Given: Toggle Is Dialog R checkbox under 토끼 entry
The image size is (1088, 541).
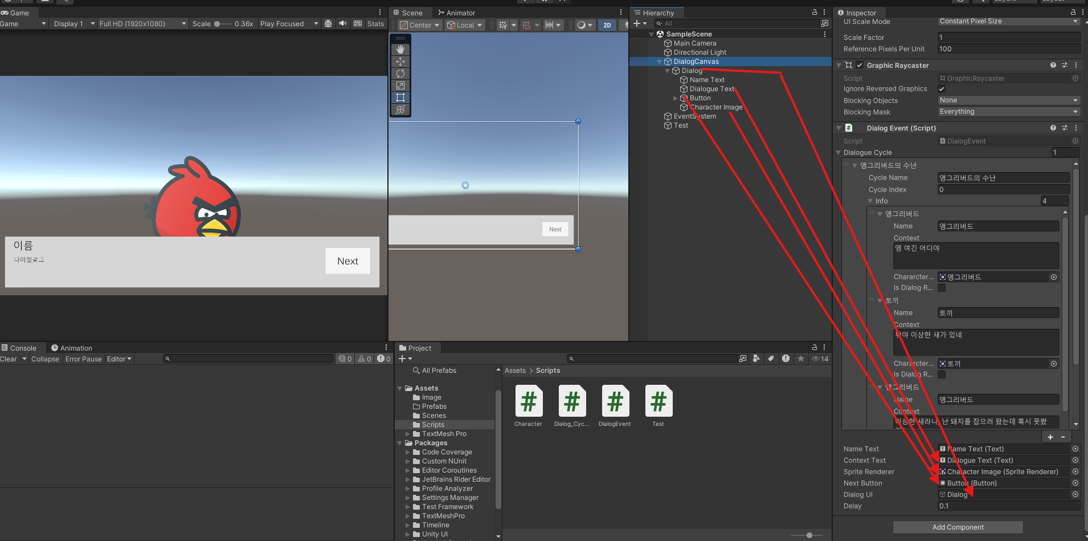Looking at the screenshot, I should coord(942,375).
